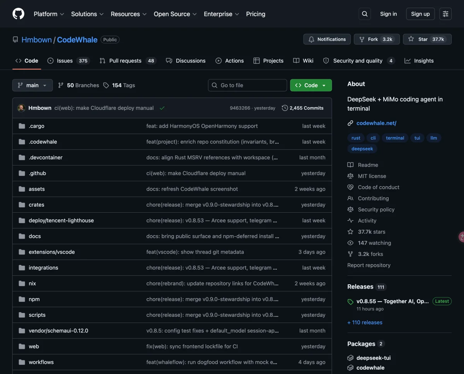Screen dimensions: 464x374
Task: Select the terminal topic tag
Action: coord(395,138)
